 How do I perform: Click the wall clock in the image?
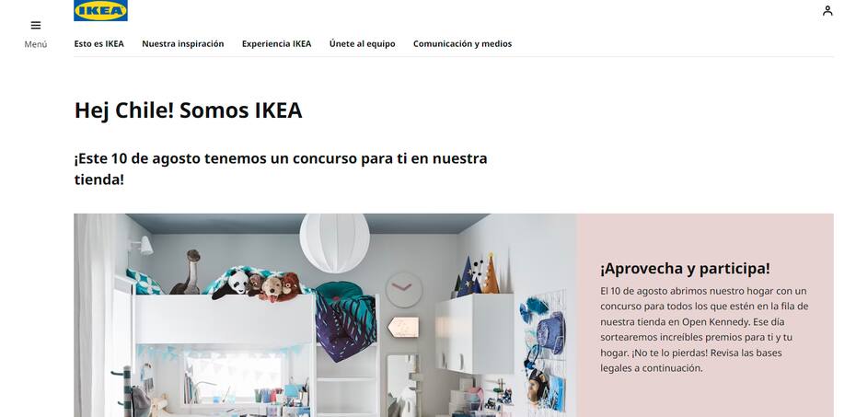tap(404, 289)
